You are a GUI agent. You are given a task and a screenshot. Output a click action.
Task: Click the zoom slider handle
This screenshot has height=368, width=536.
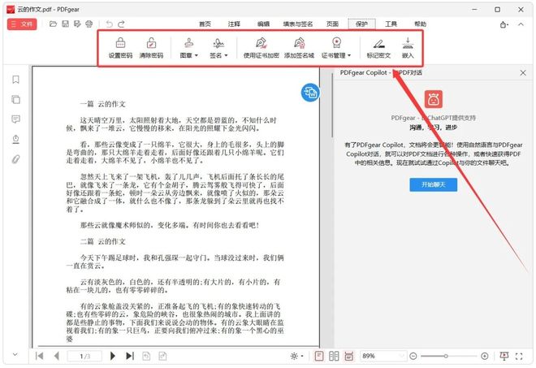[x=446, y=357]
